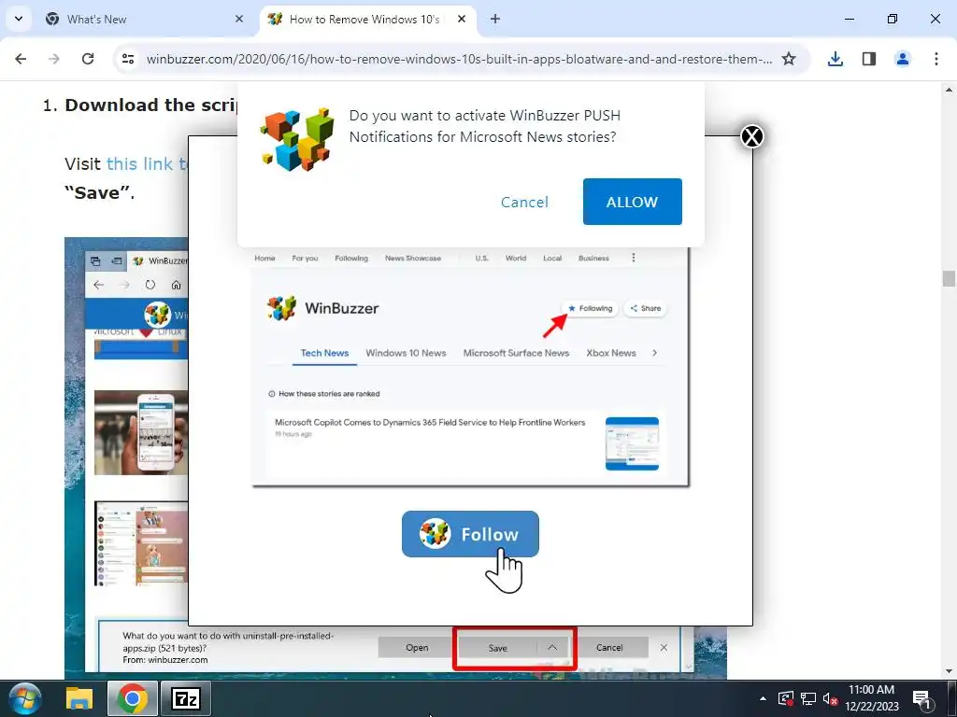Image resolution: width=957 pixels, height=717 pixels.
Task: Click the WinBuzzer logo in notification prompt
Action: point(297,139)
